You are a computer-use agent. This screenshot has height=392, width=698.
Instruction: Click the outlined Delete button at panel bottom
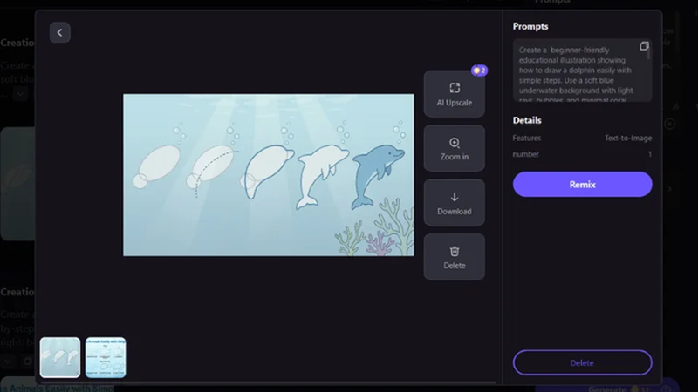(582, 362)
